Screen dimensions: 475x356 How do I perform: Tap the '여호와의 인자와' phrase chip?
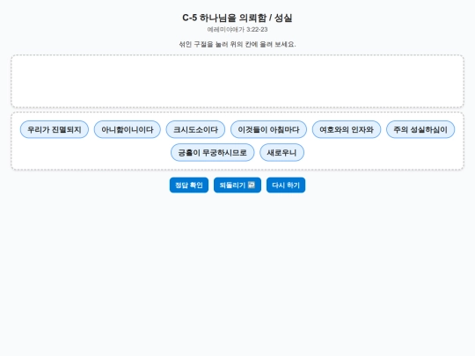pos(347,129)
